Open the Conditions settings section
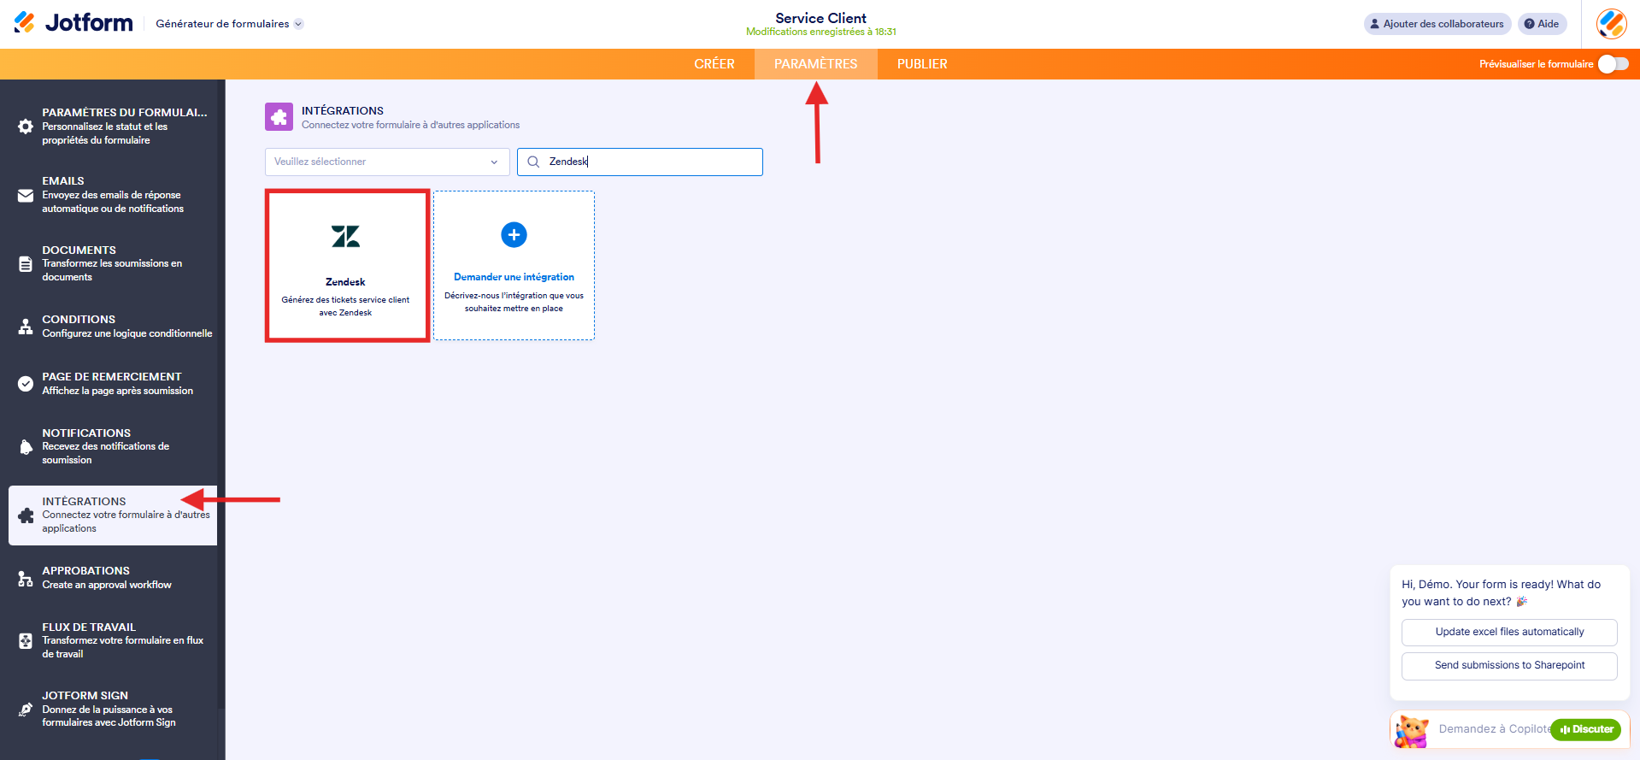 (x=113, y=326)
